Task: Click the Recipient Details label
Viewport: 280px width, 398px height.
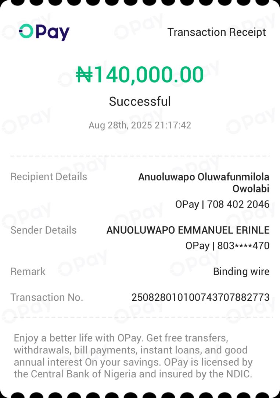Action: pyautogui.click(x=49, y=177)
